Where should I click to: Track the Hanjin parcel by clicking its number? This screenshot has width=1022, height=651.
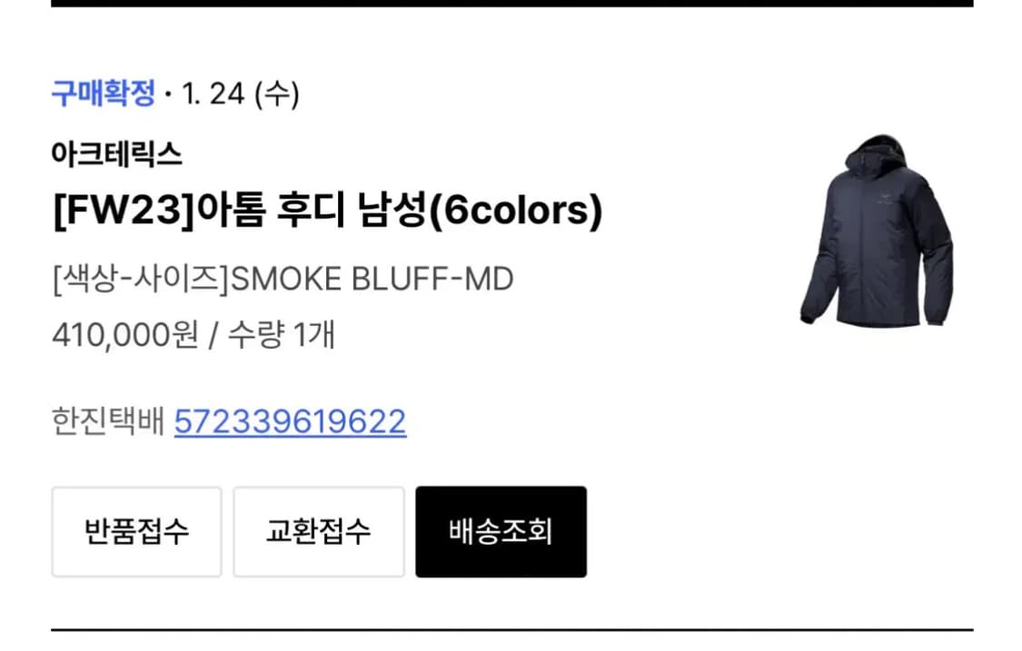click(x=289, y=420)
